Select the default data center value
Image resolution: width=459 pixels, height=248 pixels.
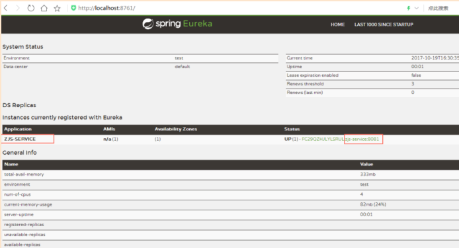183,67
